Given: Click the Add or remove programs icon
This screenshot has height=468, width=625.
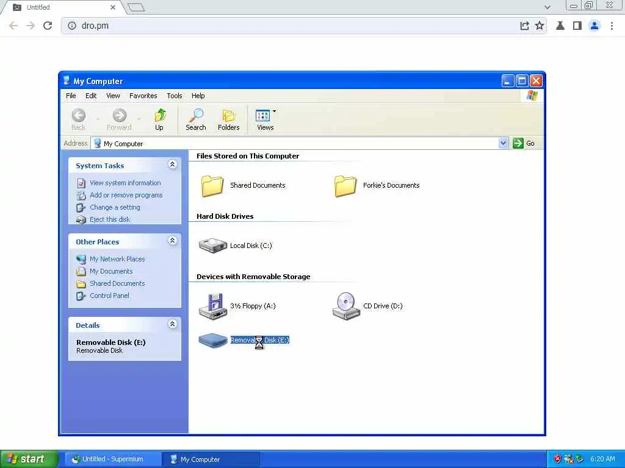Looking at the screenshot, I should point(81,196).
